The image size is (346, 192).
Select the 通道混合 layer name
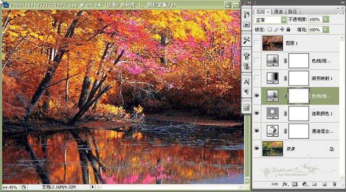point(322,131)
